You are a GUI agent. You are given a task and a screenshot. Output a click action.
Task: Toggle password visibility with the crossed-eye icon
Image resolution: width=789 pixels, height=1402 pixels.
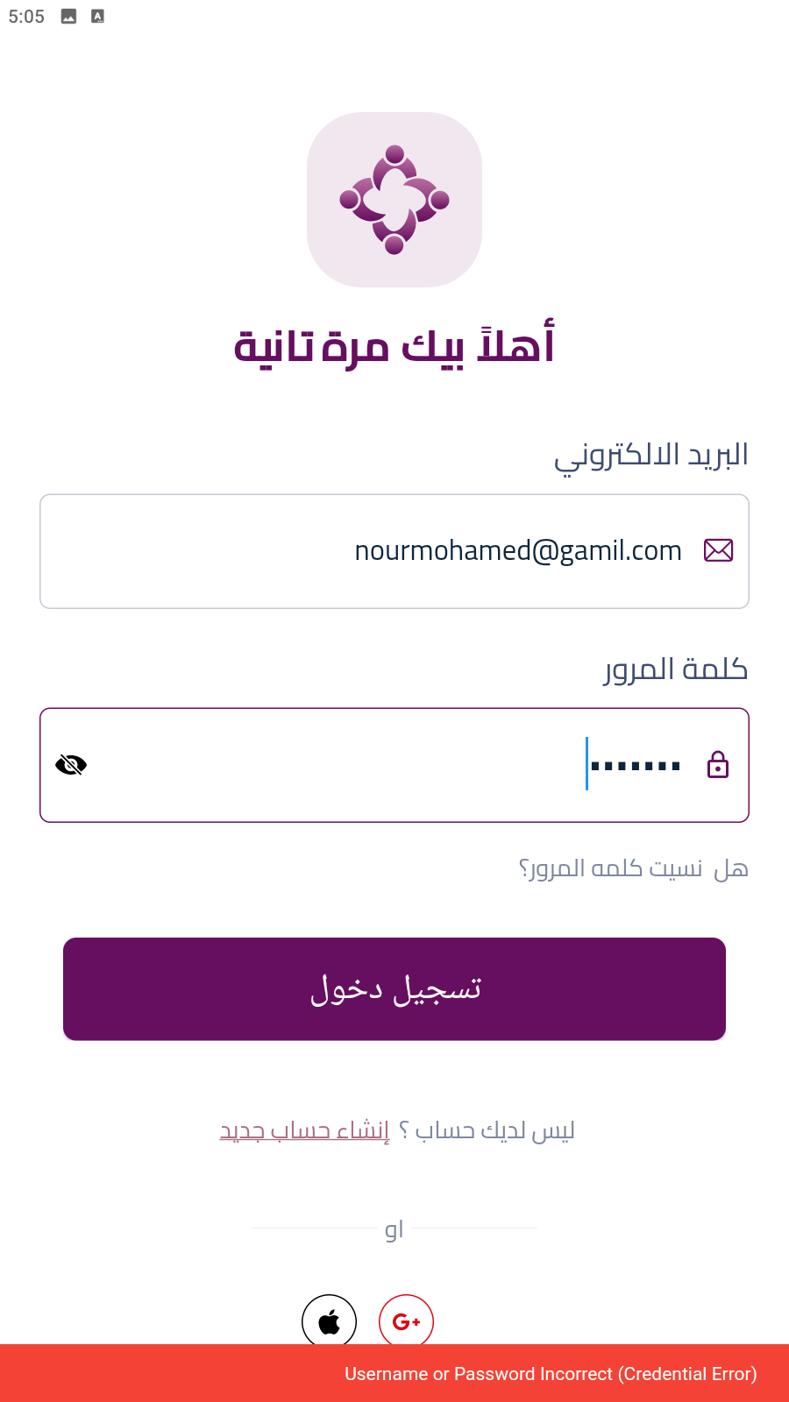(x=71, y=765)
